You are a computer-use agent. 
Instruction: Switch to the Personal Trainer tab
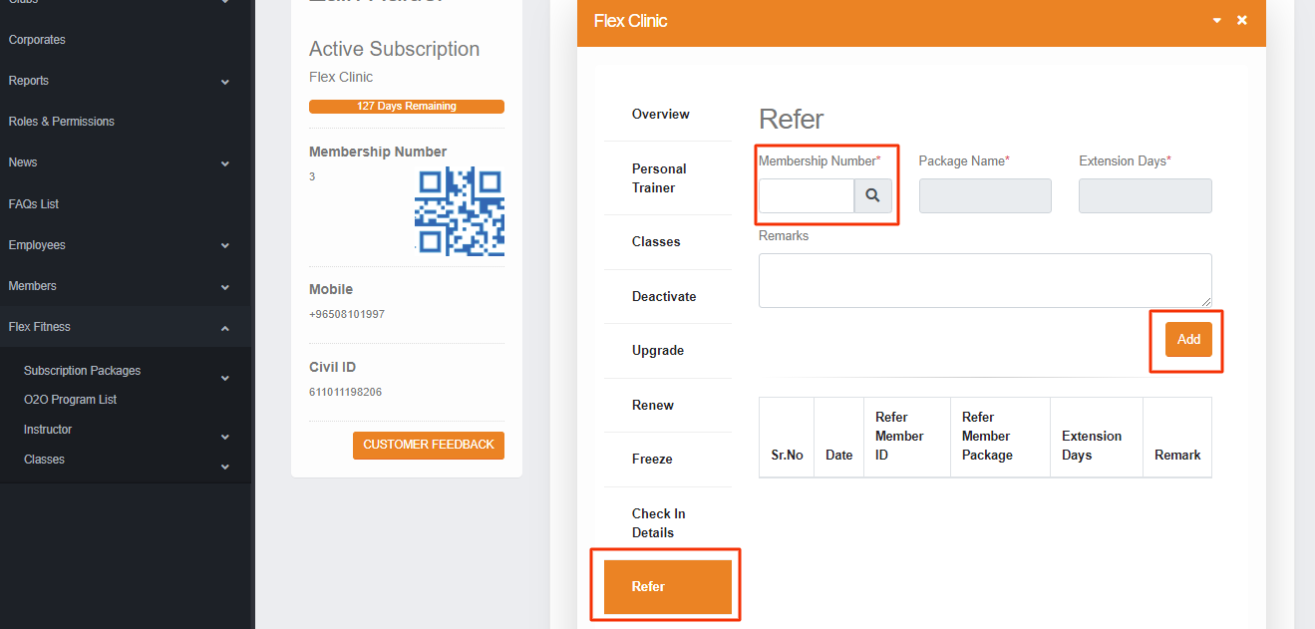pos(659,178)
